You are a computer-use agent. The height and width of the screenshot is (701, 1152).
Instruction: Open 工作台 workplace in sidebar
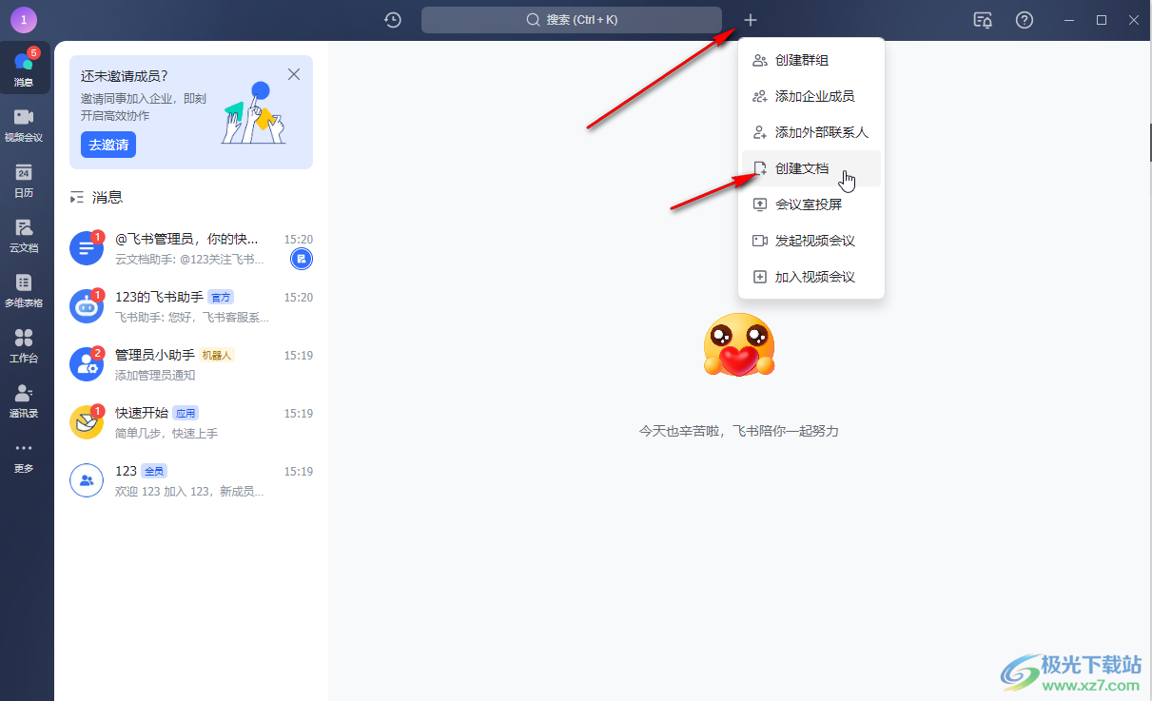tap(24, 345)
